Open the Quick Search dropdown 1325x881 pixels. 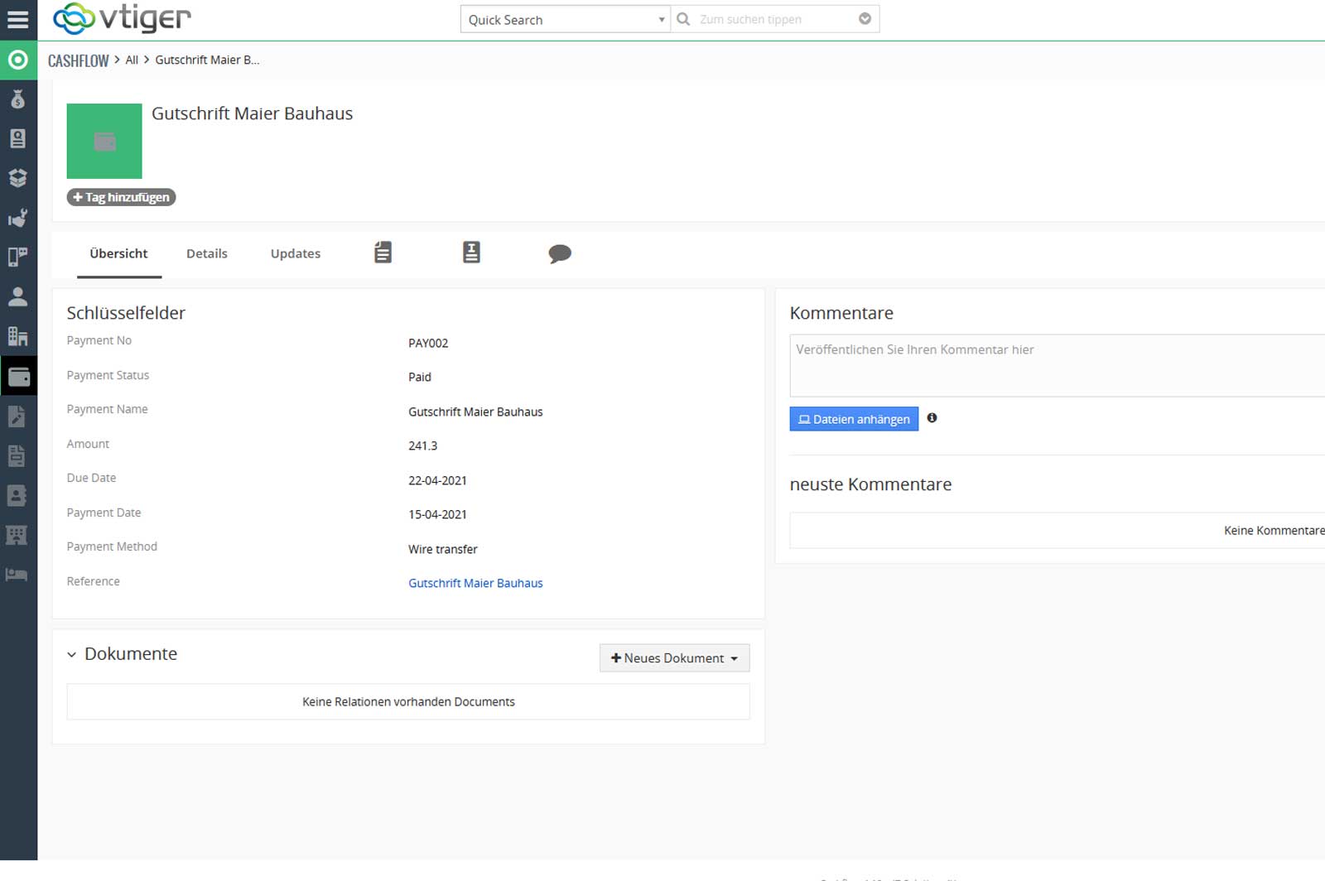565,19
